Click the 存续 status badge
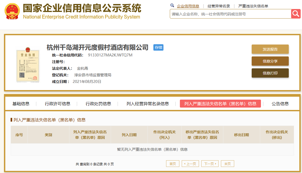 (158, 47)
